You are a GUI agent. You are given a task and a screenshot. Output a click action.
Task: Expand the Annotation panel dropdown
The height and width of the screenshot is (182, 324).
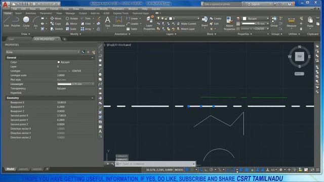click(x=123, y=34)
